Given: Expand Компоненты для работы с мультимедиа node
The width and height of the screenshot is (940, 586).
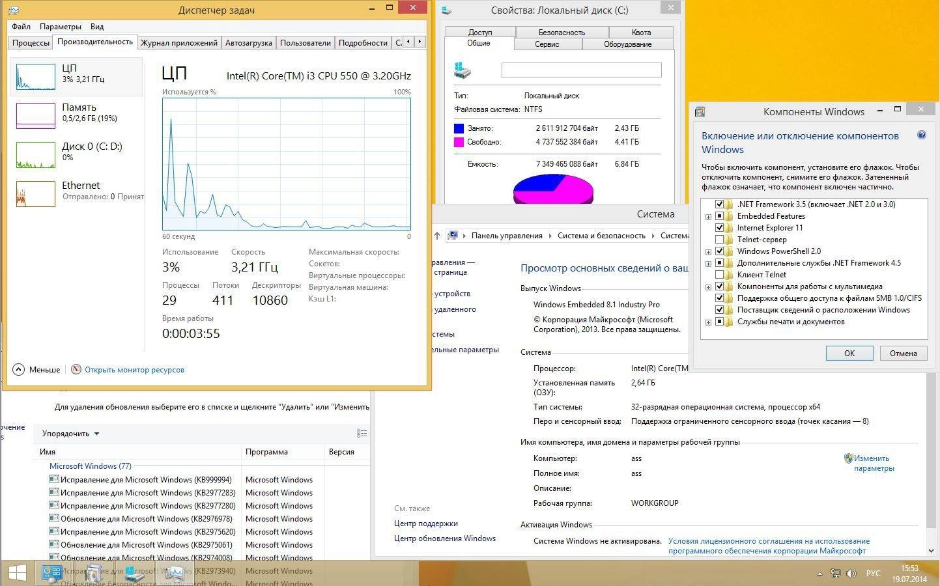Looking at the screenshot, I should (x=708, y=287).
